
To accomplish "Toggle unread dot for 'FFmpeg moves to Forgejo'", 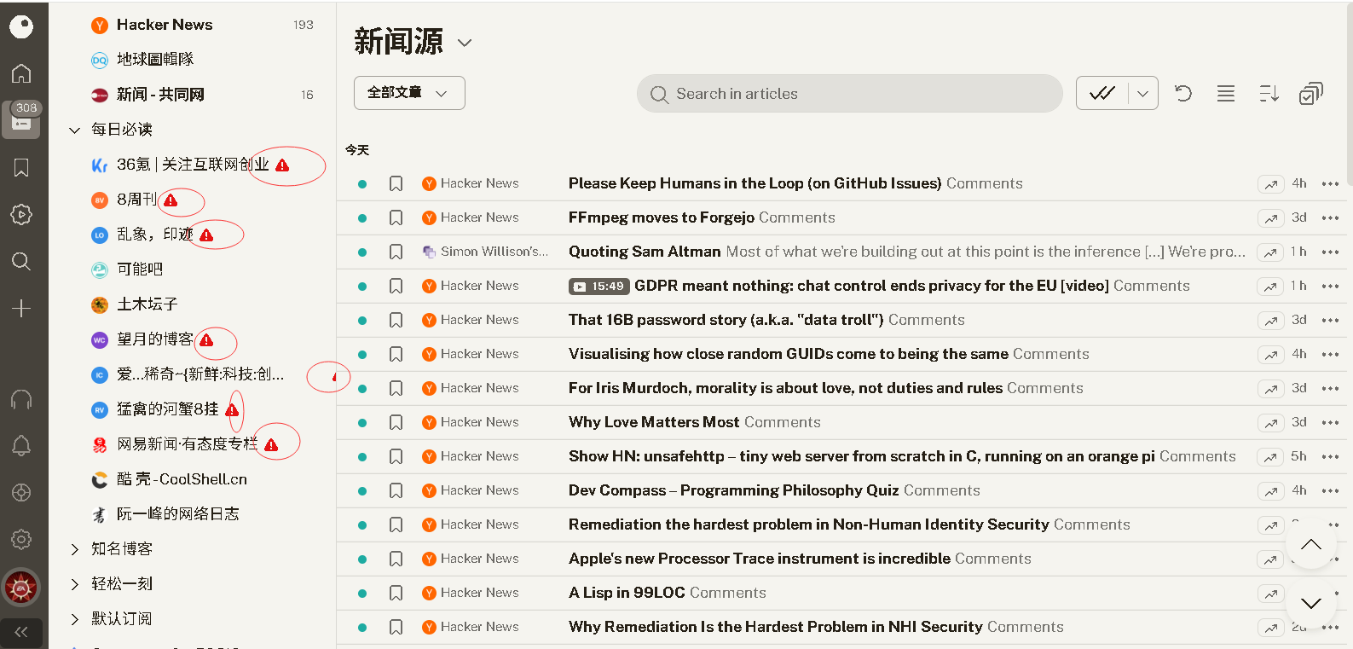I will pyautogui.click(x=362, y=217).
